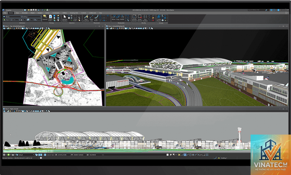This screenshot has width=291, height=175.
Task: Pick the Modify Element tool
Action: coord(135,18)
